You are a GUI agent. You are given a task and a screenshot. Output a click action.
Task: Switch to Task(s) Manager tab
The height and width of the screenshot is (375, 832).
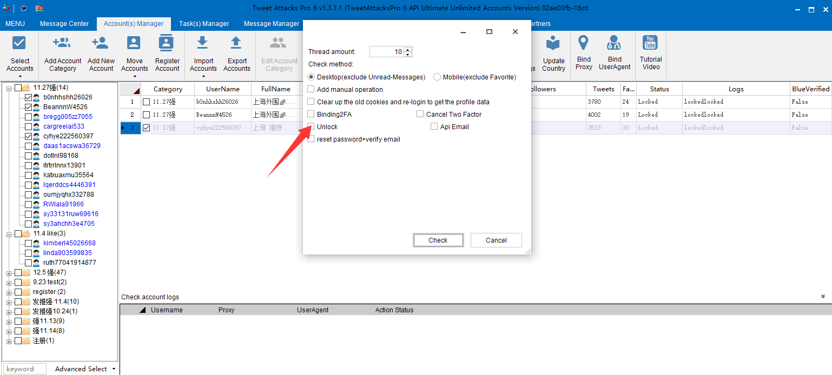tap(204, 24)
